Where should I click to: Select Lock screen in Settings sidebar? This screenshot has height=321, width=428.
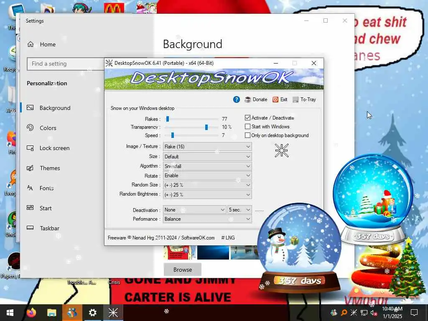pyautogui.click(x=55, y=148)
